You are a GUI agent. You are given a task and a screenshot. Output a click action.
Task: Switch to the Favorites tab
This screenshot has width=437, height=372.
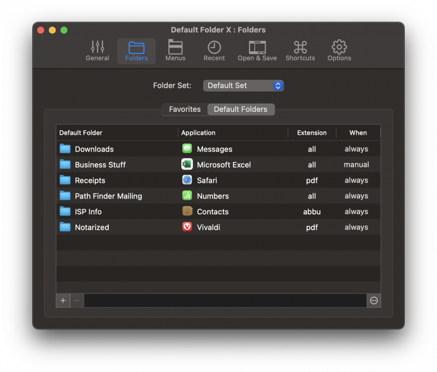(x=185, y=109)
